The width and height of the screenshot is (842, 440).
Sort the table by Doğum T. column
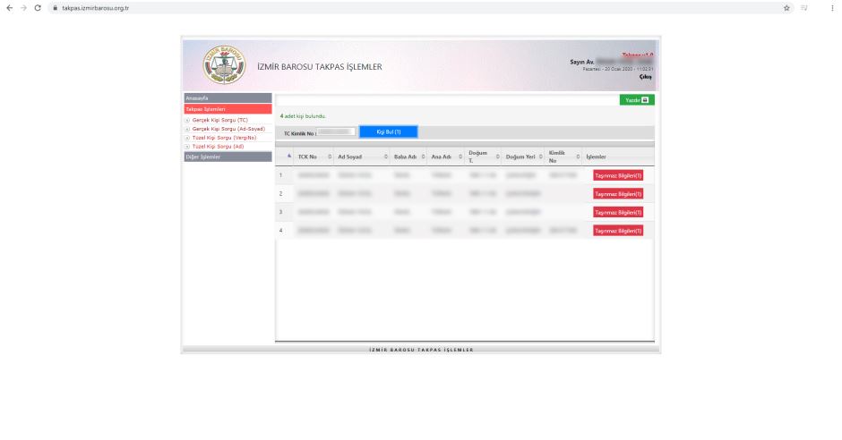point(484,157)
